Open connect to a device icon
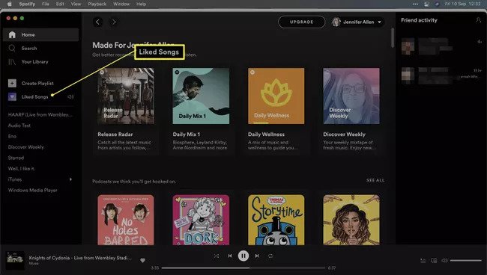The width and height of the screenshot is (487, 275). tap(434, 261)
